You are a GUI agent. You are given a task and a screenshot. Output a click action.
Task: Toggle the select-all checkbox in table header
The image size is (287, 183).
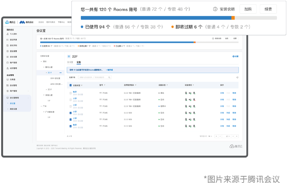71,85
